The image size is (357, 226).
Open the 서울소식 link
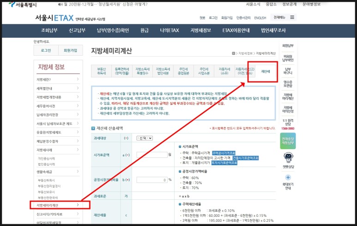(x=253, y=4)
